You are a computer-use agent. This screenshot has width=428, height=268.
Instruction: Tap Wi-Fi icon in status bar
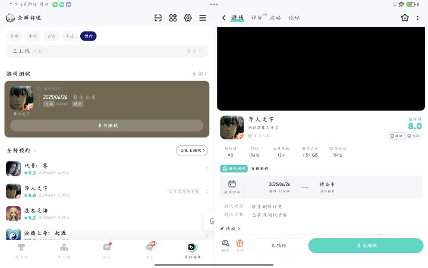click(x=401, y=4)
